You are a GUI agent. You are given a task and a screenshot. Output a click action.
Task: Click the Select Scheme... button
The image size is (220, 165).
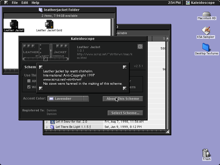click(125, 113)
